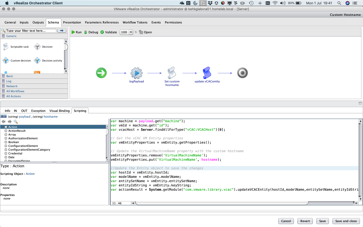This screenshot has width=363, height=227.
Task: Open Notification Center list icon
Action: [x=355, y=3]
